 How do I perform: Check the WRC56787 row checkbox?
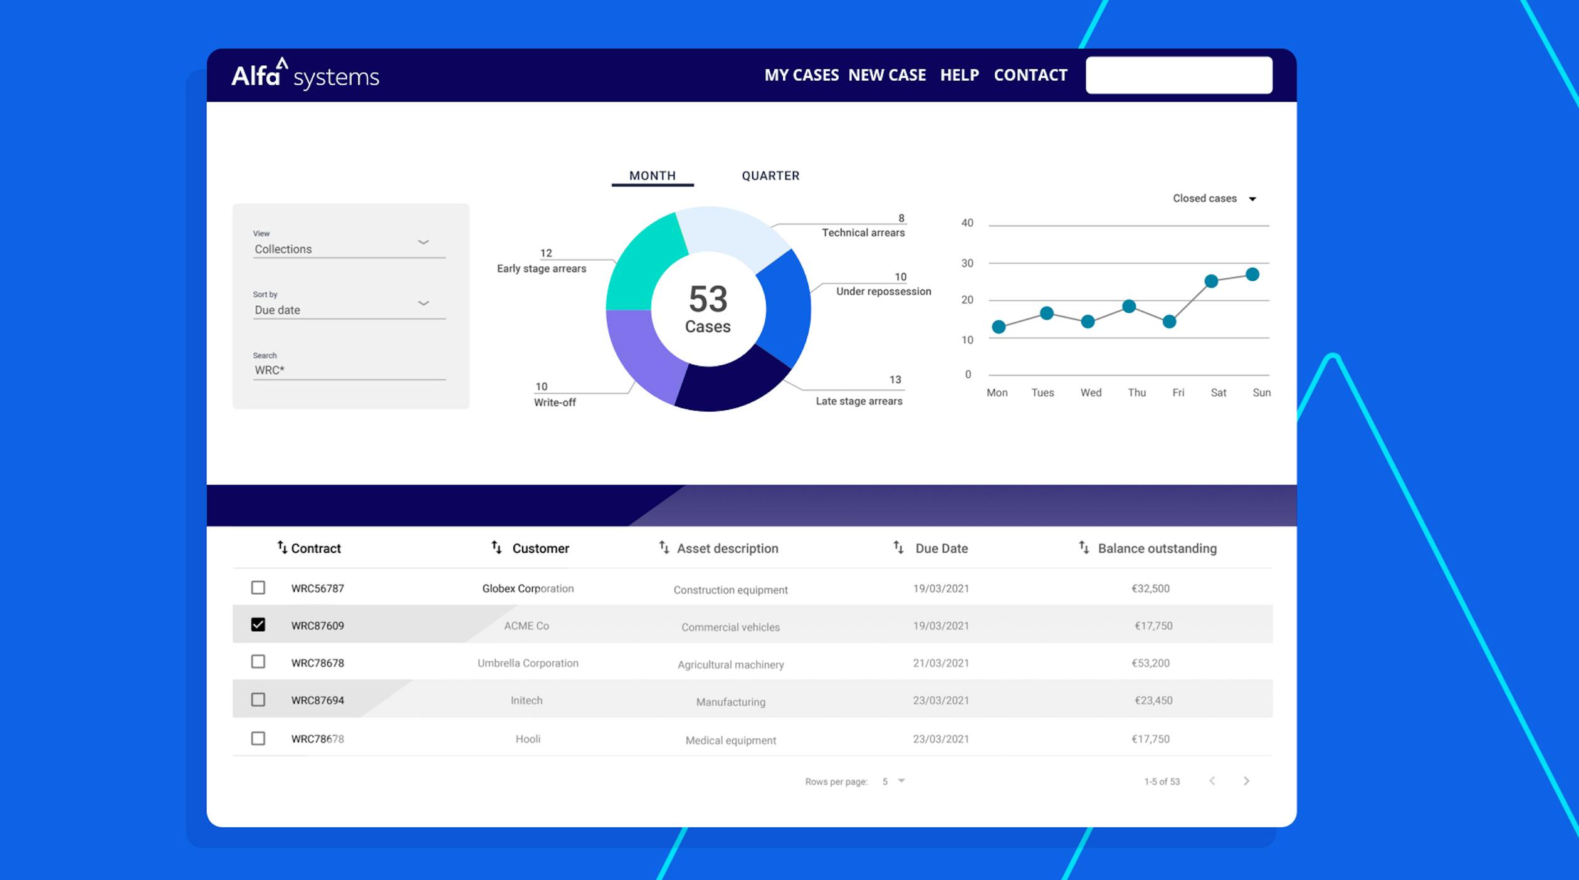(258, 587)
